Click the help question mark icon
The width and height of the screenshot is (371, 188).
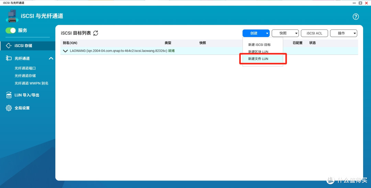point(356,16)
